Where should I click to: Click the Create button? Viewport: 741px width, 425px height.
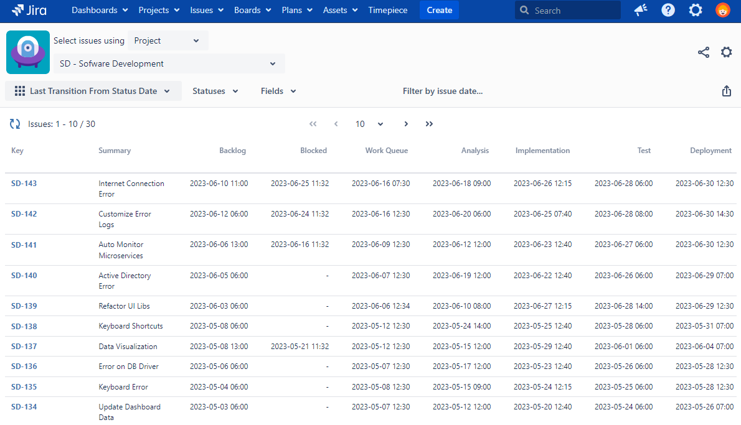coord(439,10)
